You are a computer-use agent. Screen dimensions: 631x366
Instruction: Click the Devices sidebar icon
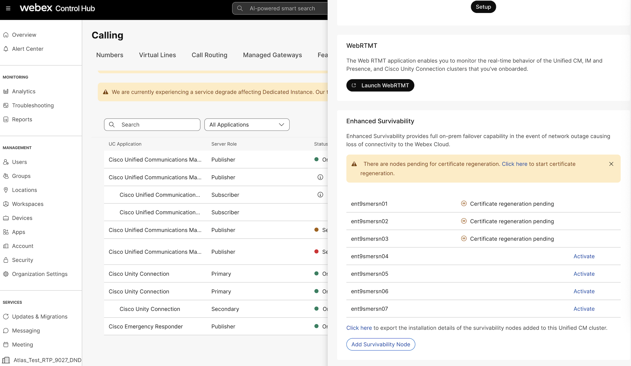[x=6, y=218]
